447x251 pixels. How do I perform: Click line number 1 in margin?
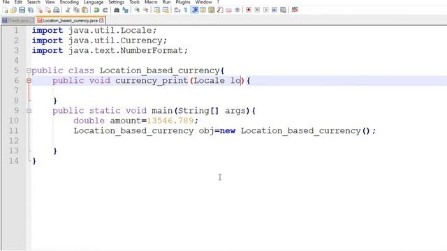16,31
